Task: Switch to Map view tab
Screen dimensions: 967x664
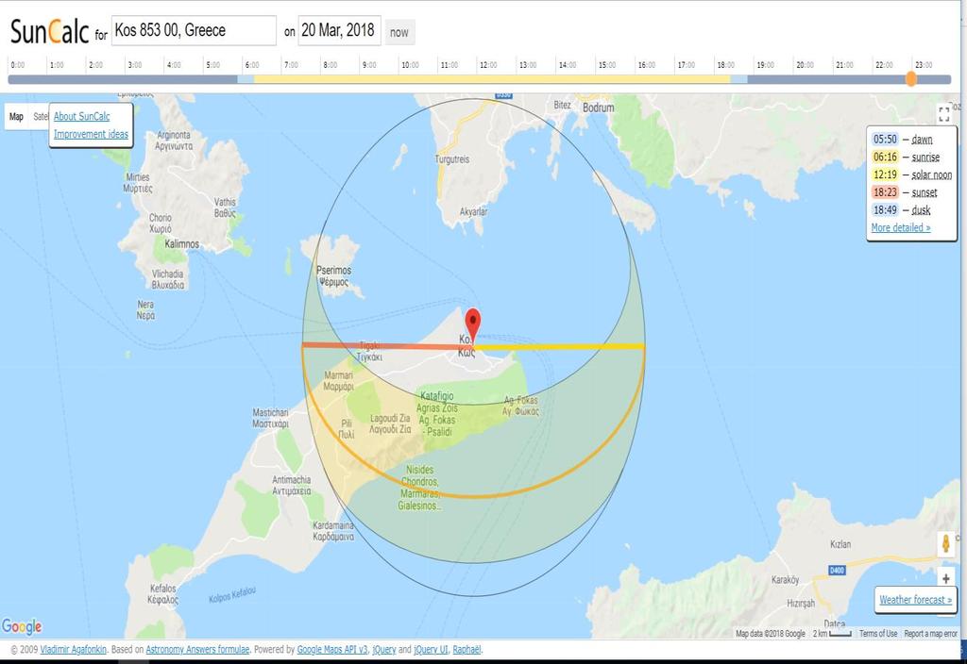Action: click(17, 116)
